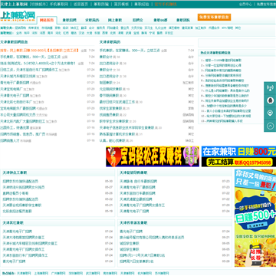Click the orange 免费发布兼职信息 button

(x=214, y=17)
